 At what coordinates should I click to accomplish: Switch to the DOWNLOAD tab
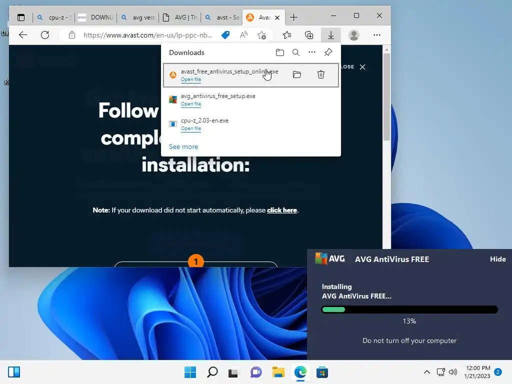[x=96, y=17]
